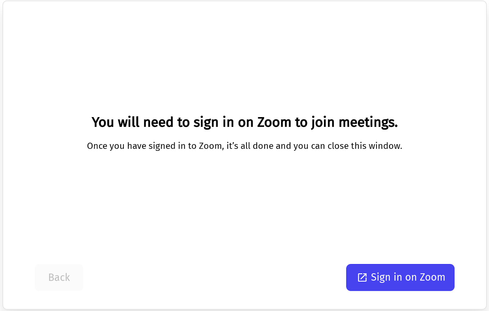Click the Back button
This screenshot has width=489, height=311.
pos(59,277)
